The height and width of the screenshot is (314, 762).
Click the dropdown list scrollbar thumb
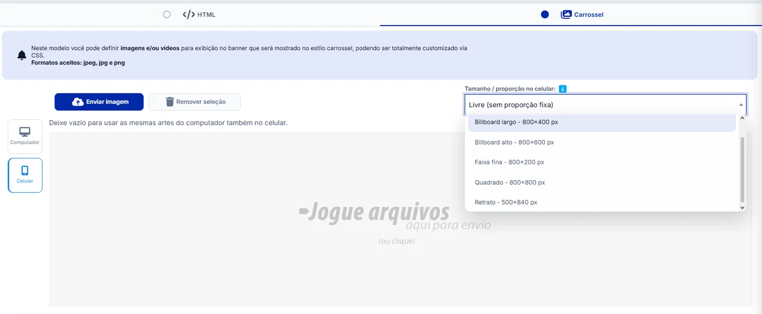click(x=742, y=169)
